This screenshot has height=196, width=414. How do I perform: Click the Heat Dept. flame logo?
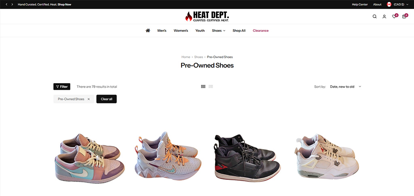click(x=207, y=16)
